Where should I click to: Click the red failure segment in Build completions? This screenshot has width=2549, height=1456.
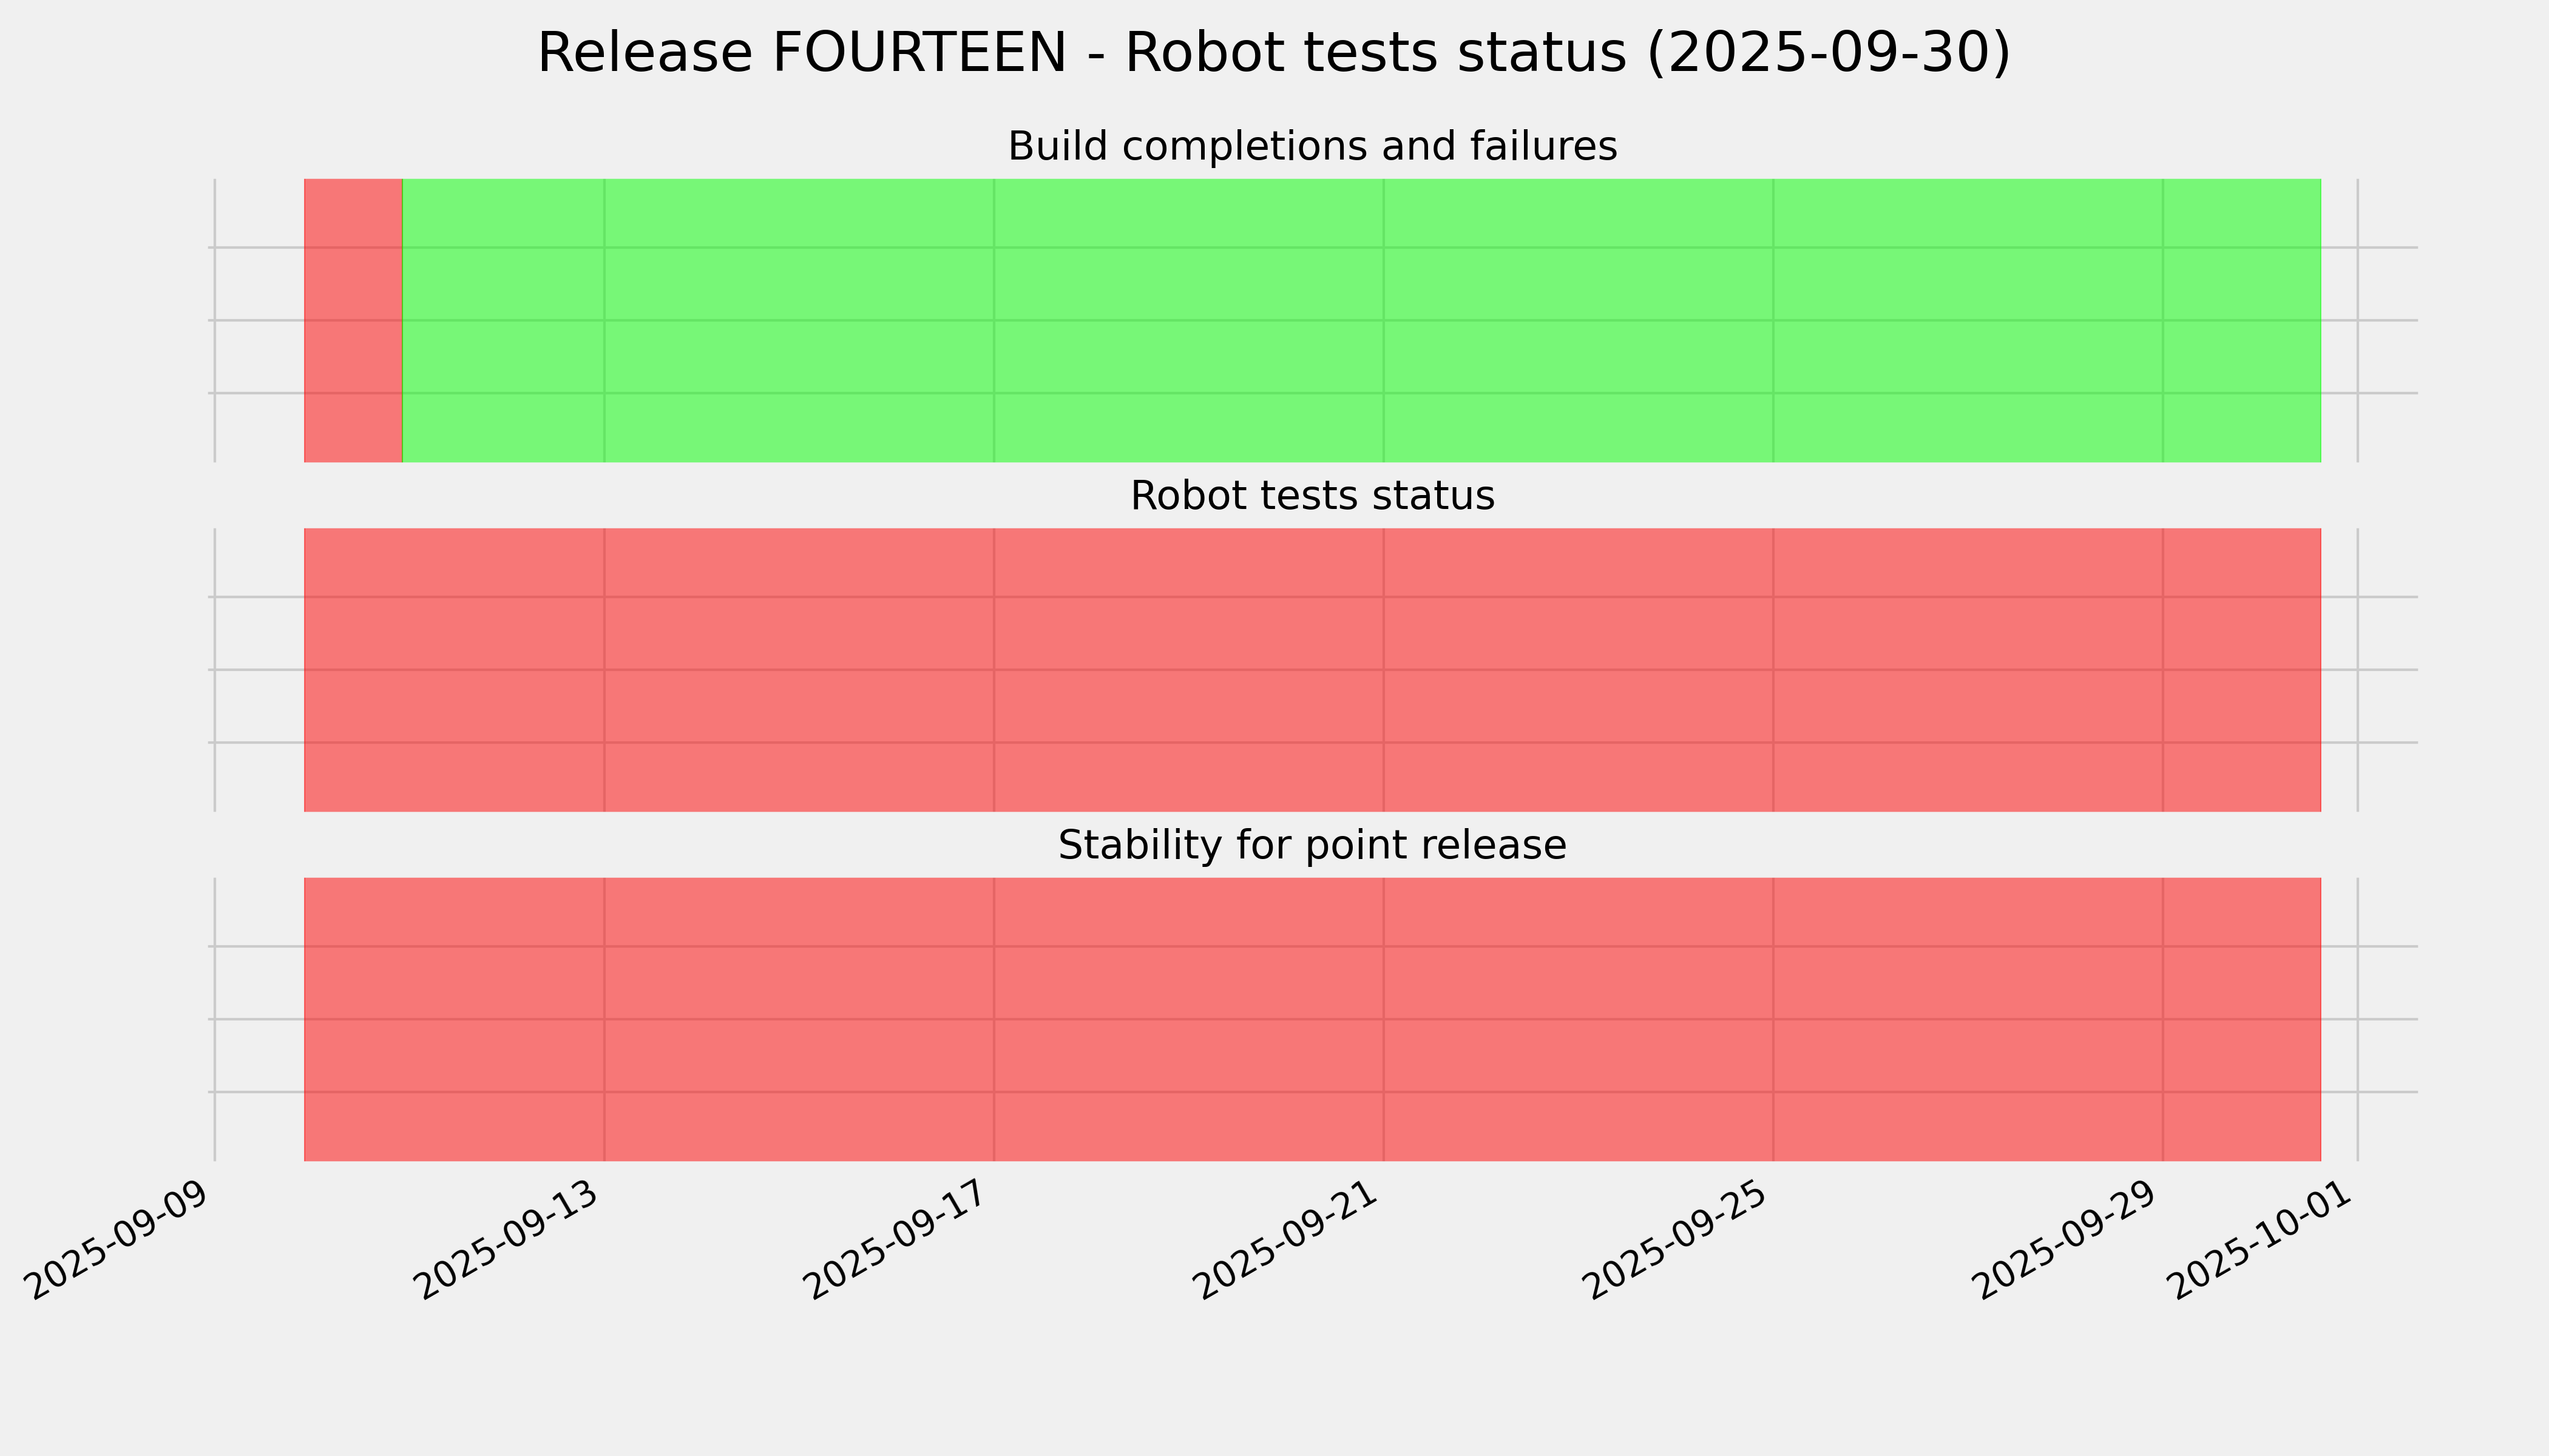352,320
